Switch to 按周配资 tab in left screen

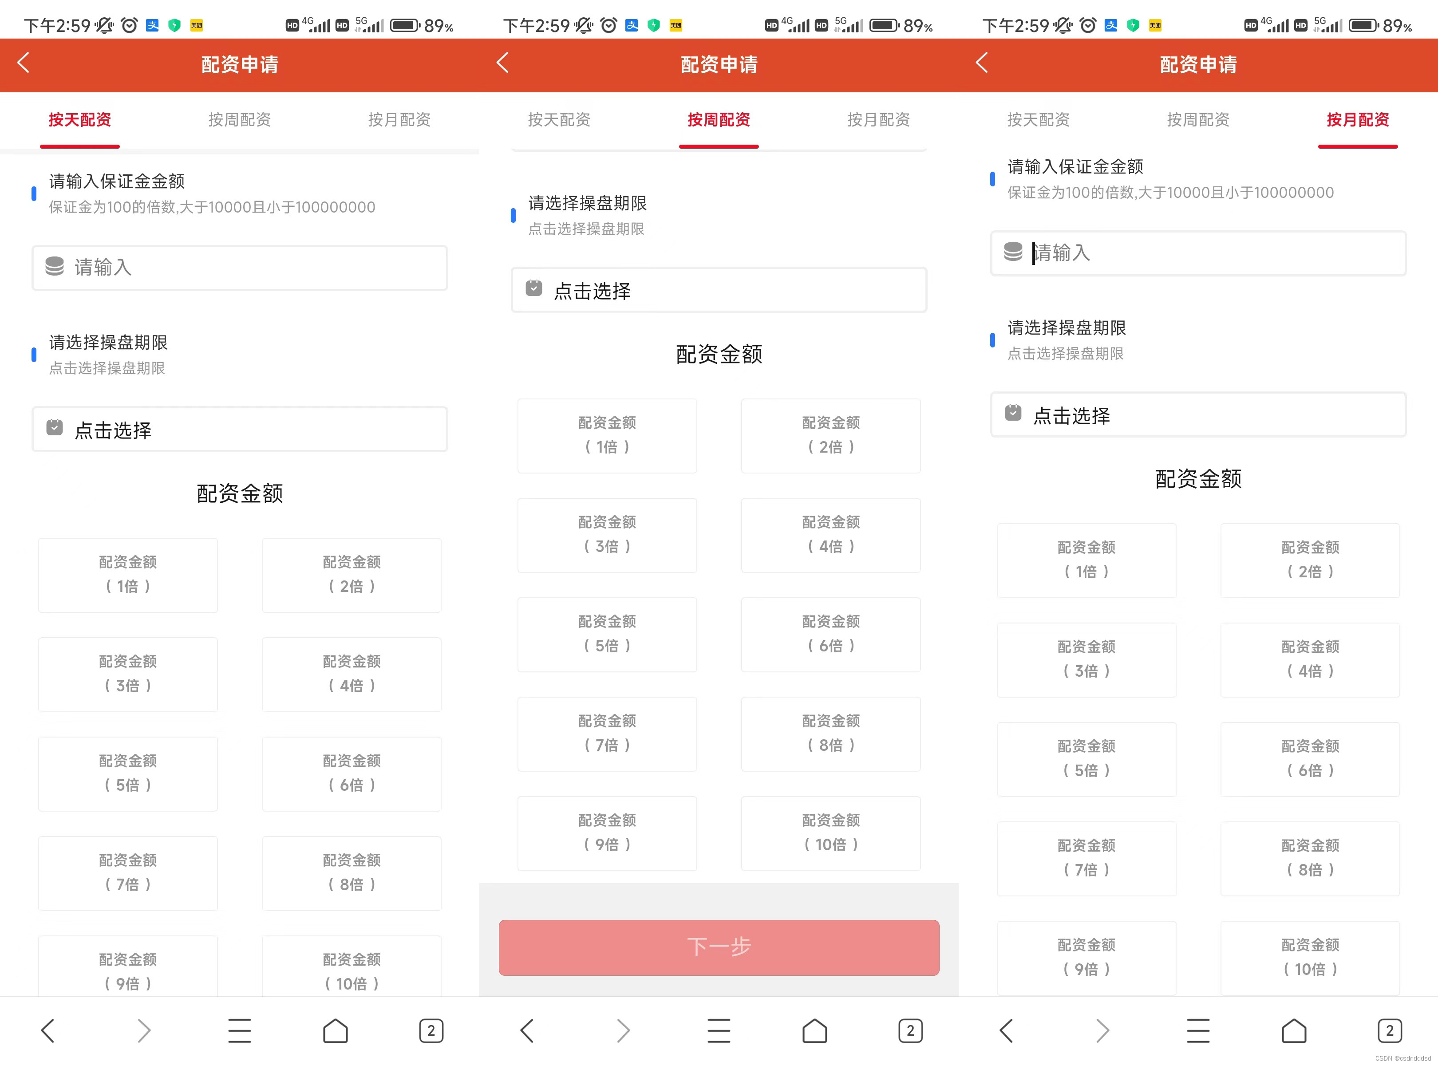239,119
